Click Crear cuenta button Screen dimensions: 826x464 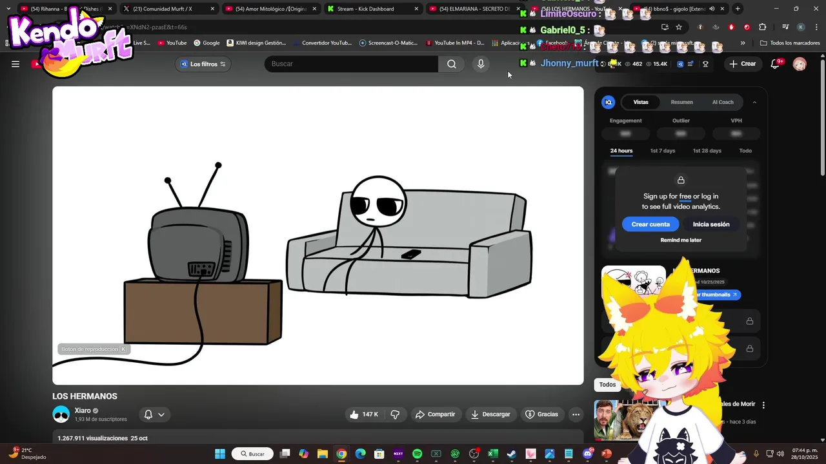click(650, 224)
